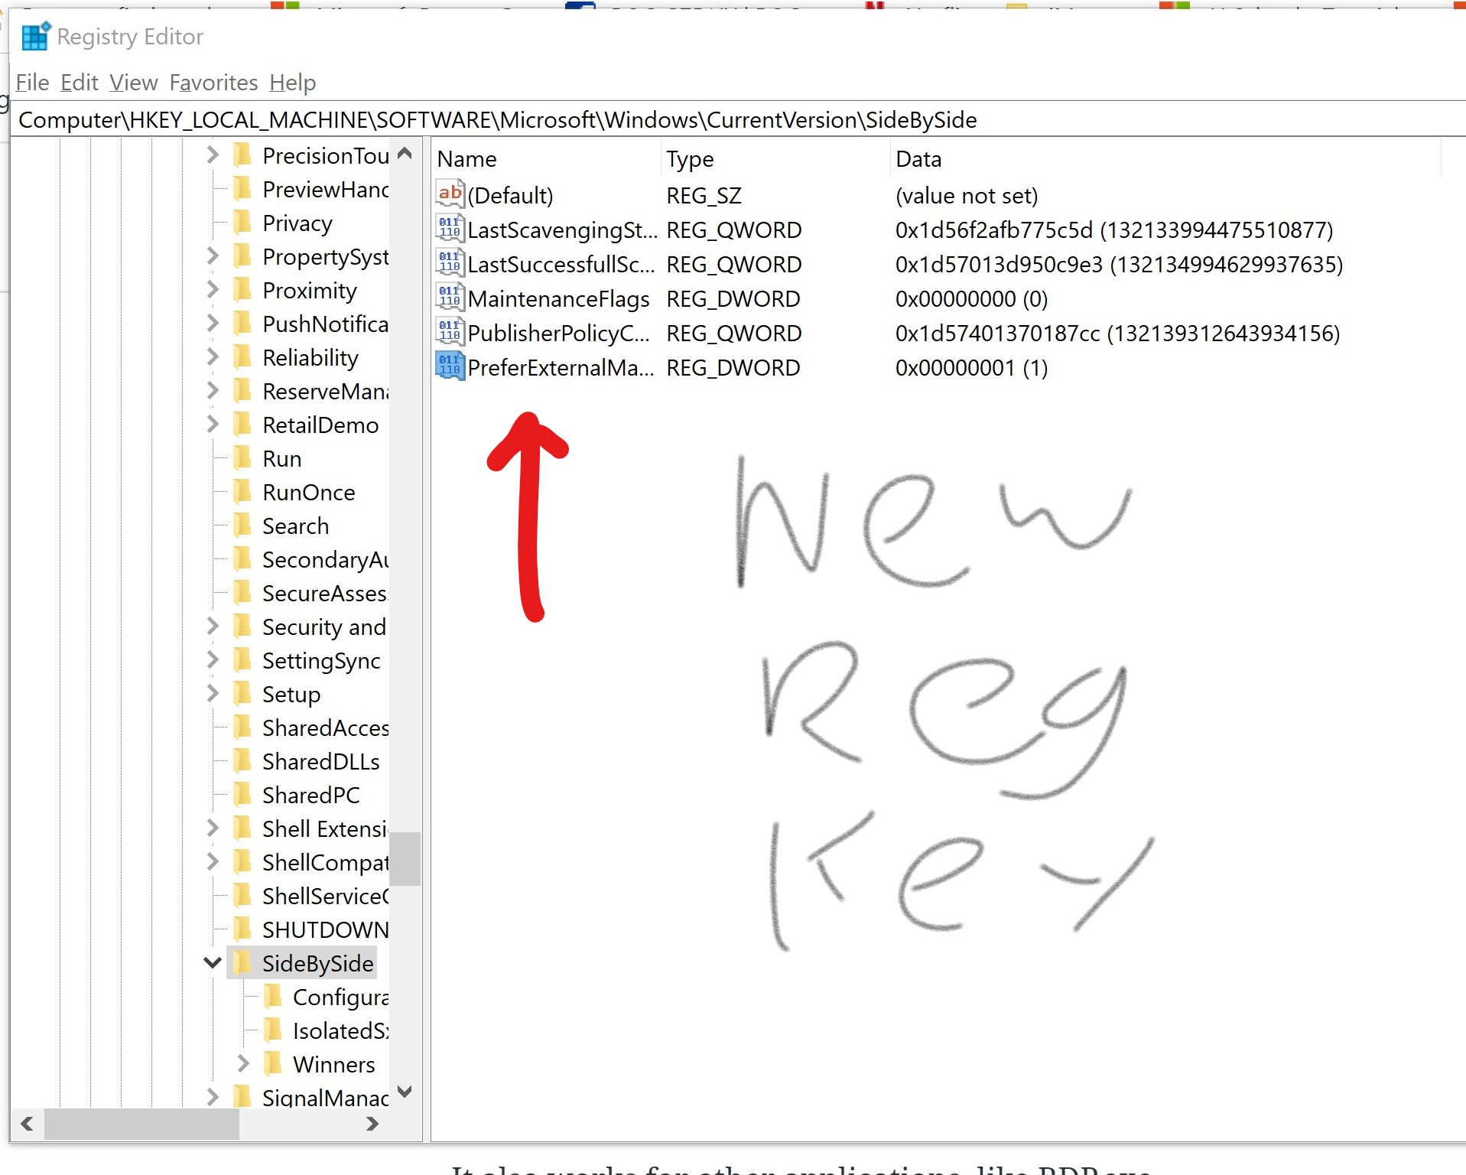Select the (Default) string value icon
1466x1175 pixels.
click(x=450, y=194)
